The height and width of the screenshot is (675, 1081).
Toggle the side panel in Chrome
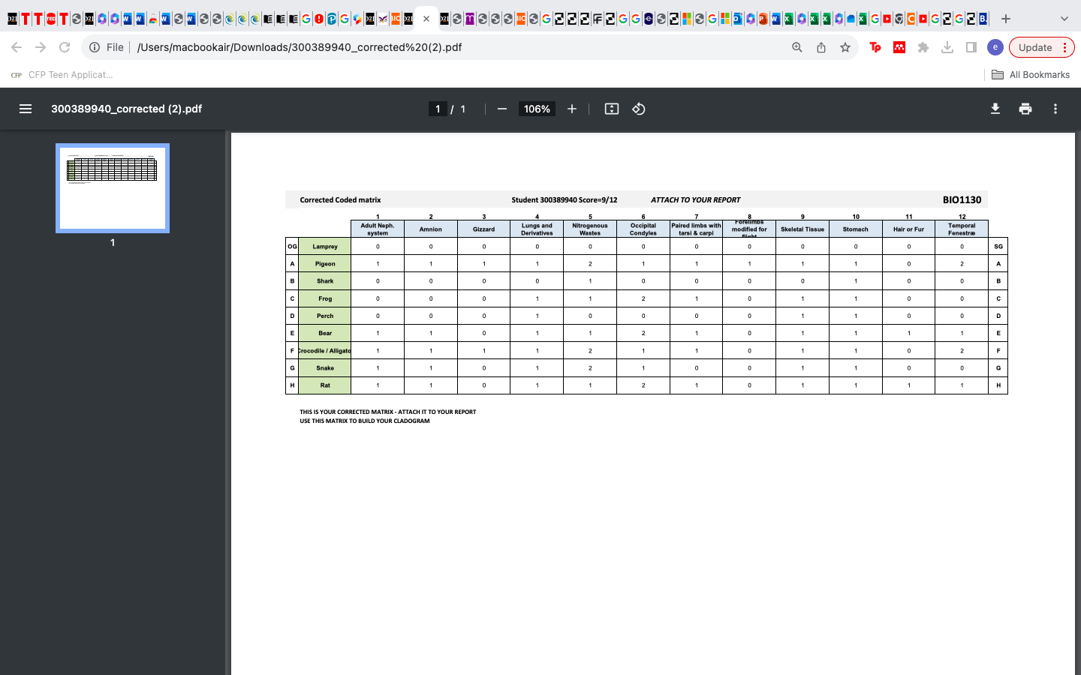click(x=971, y=46)
